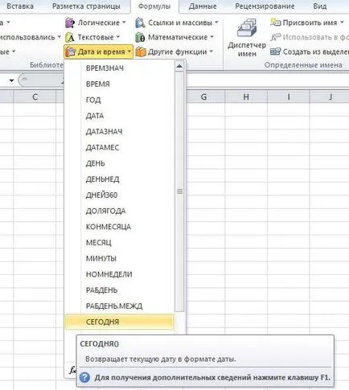Viewport: 349px width, 390px height.
Task: Expand the Ссылки и массивы arrow
Action: click(x=216, y=23)
